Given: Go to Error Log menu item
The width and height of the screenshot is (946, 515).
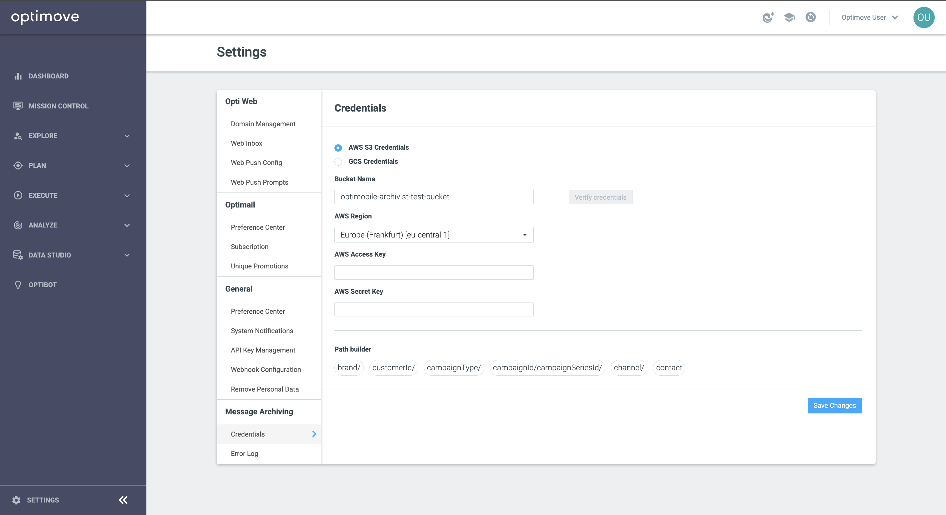Looking at the screenshot, I should [x=244, y=453].
